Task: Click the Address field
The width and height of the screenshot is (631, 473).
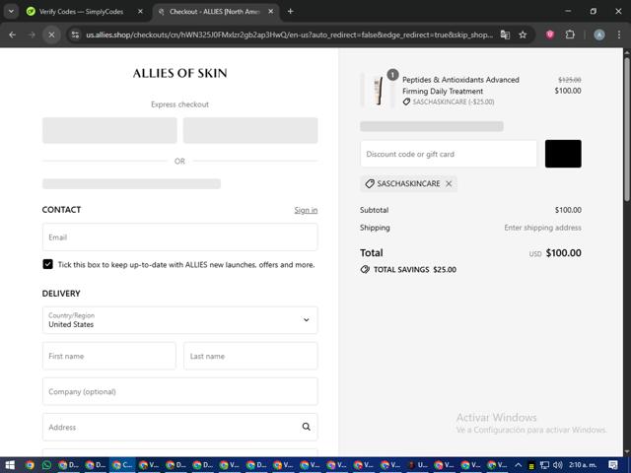Action: click(179, 427)
